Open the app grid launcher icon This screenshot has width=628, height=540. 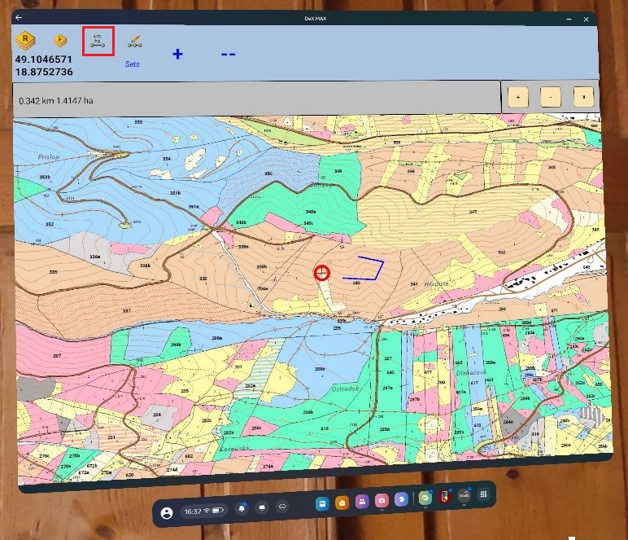coord(483,494)
